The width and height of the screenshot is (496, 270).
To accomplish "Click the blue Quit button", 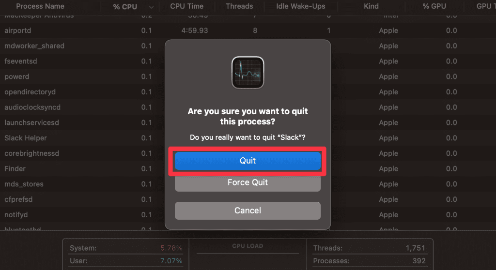I will coord(248,161).
